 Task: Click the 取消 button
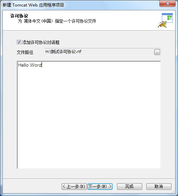[x=159, y=186]
